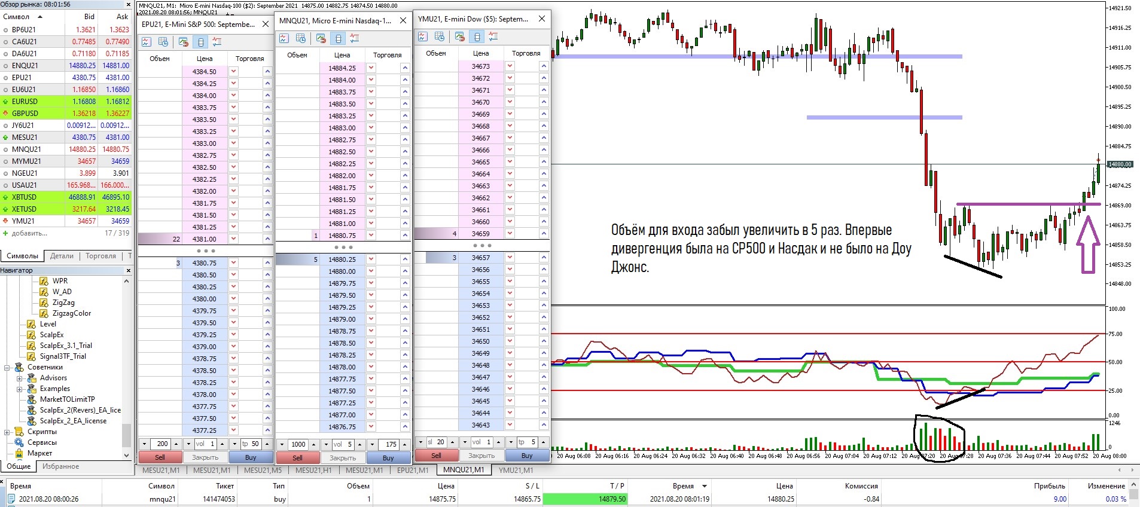The width and height of the screenshot is (1140, 507).
Task: Decrease MNQU21 stop-loss value of 1000
Action: pos(282,445)
